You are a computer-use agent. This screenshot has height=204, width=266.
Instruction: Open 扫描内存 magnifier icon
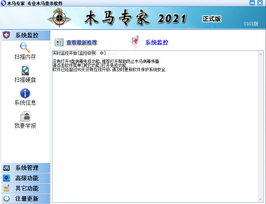pyautogui.click(x=25, y=47)
